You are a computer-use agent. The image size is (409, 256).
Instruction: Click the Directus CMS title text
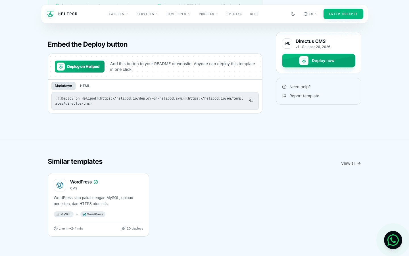point(311,41)
